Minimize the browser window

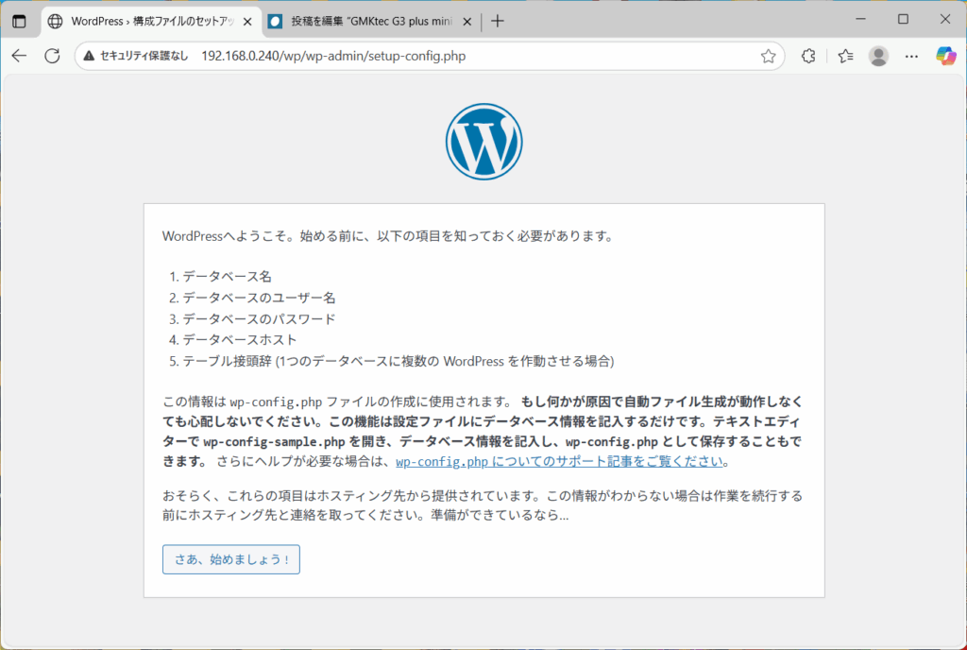(860, 20)
